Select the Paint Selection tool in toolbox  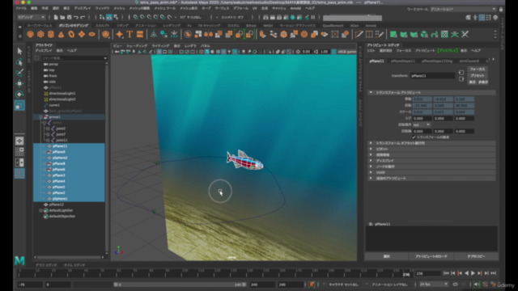coord(19,73)
